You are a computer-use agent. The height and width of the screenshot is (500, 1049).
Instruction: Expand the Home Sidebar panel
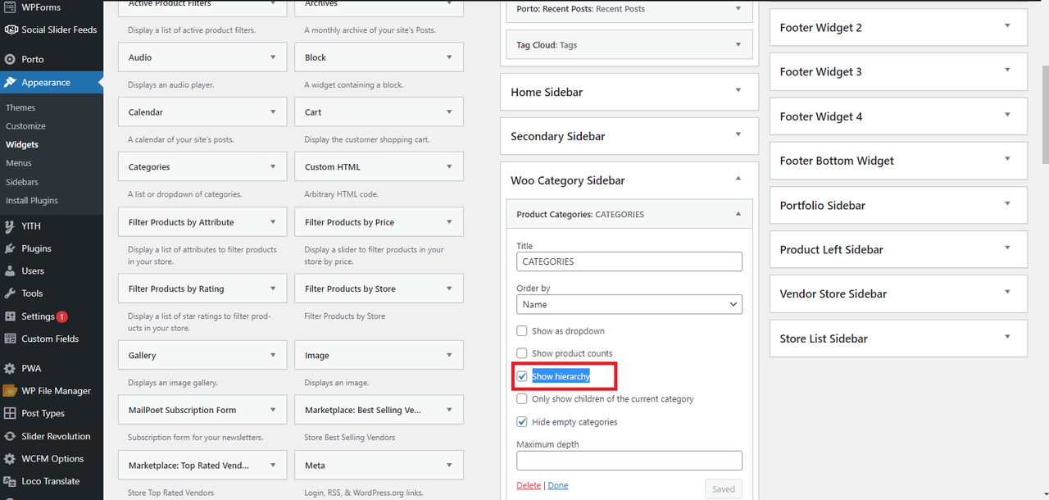tap(738, 91)
